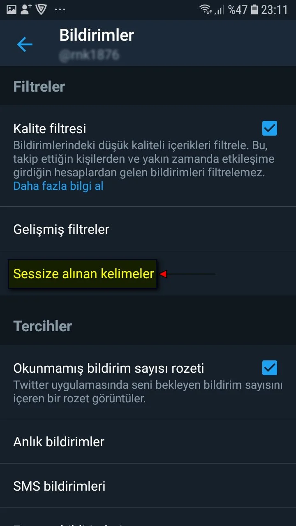Open the three-dots overflow in status bar
This screenshot has width=296, height=526.
pyautogui.click(x=60, y=10)
